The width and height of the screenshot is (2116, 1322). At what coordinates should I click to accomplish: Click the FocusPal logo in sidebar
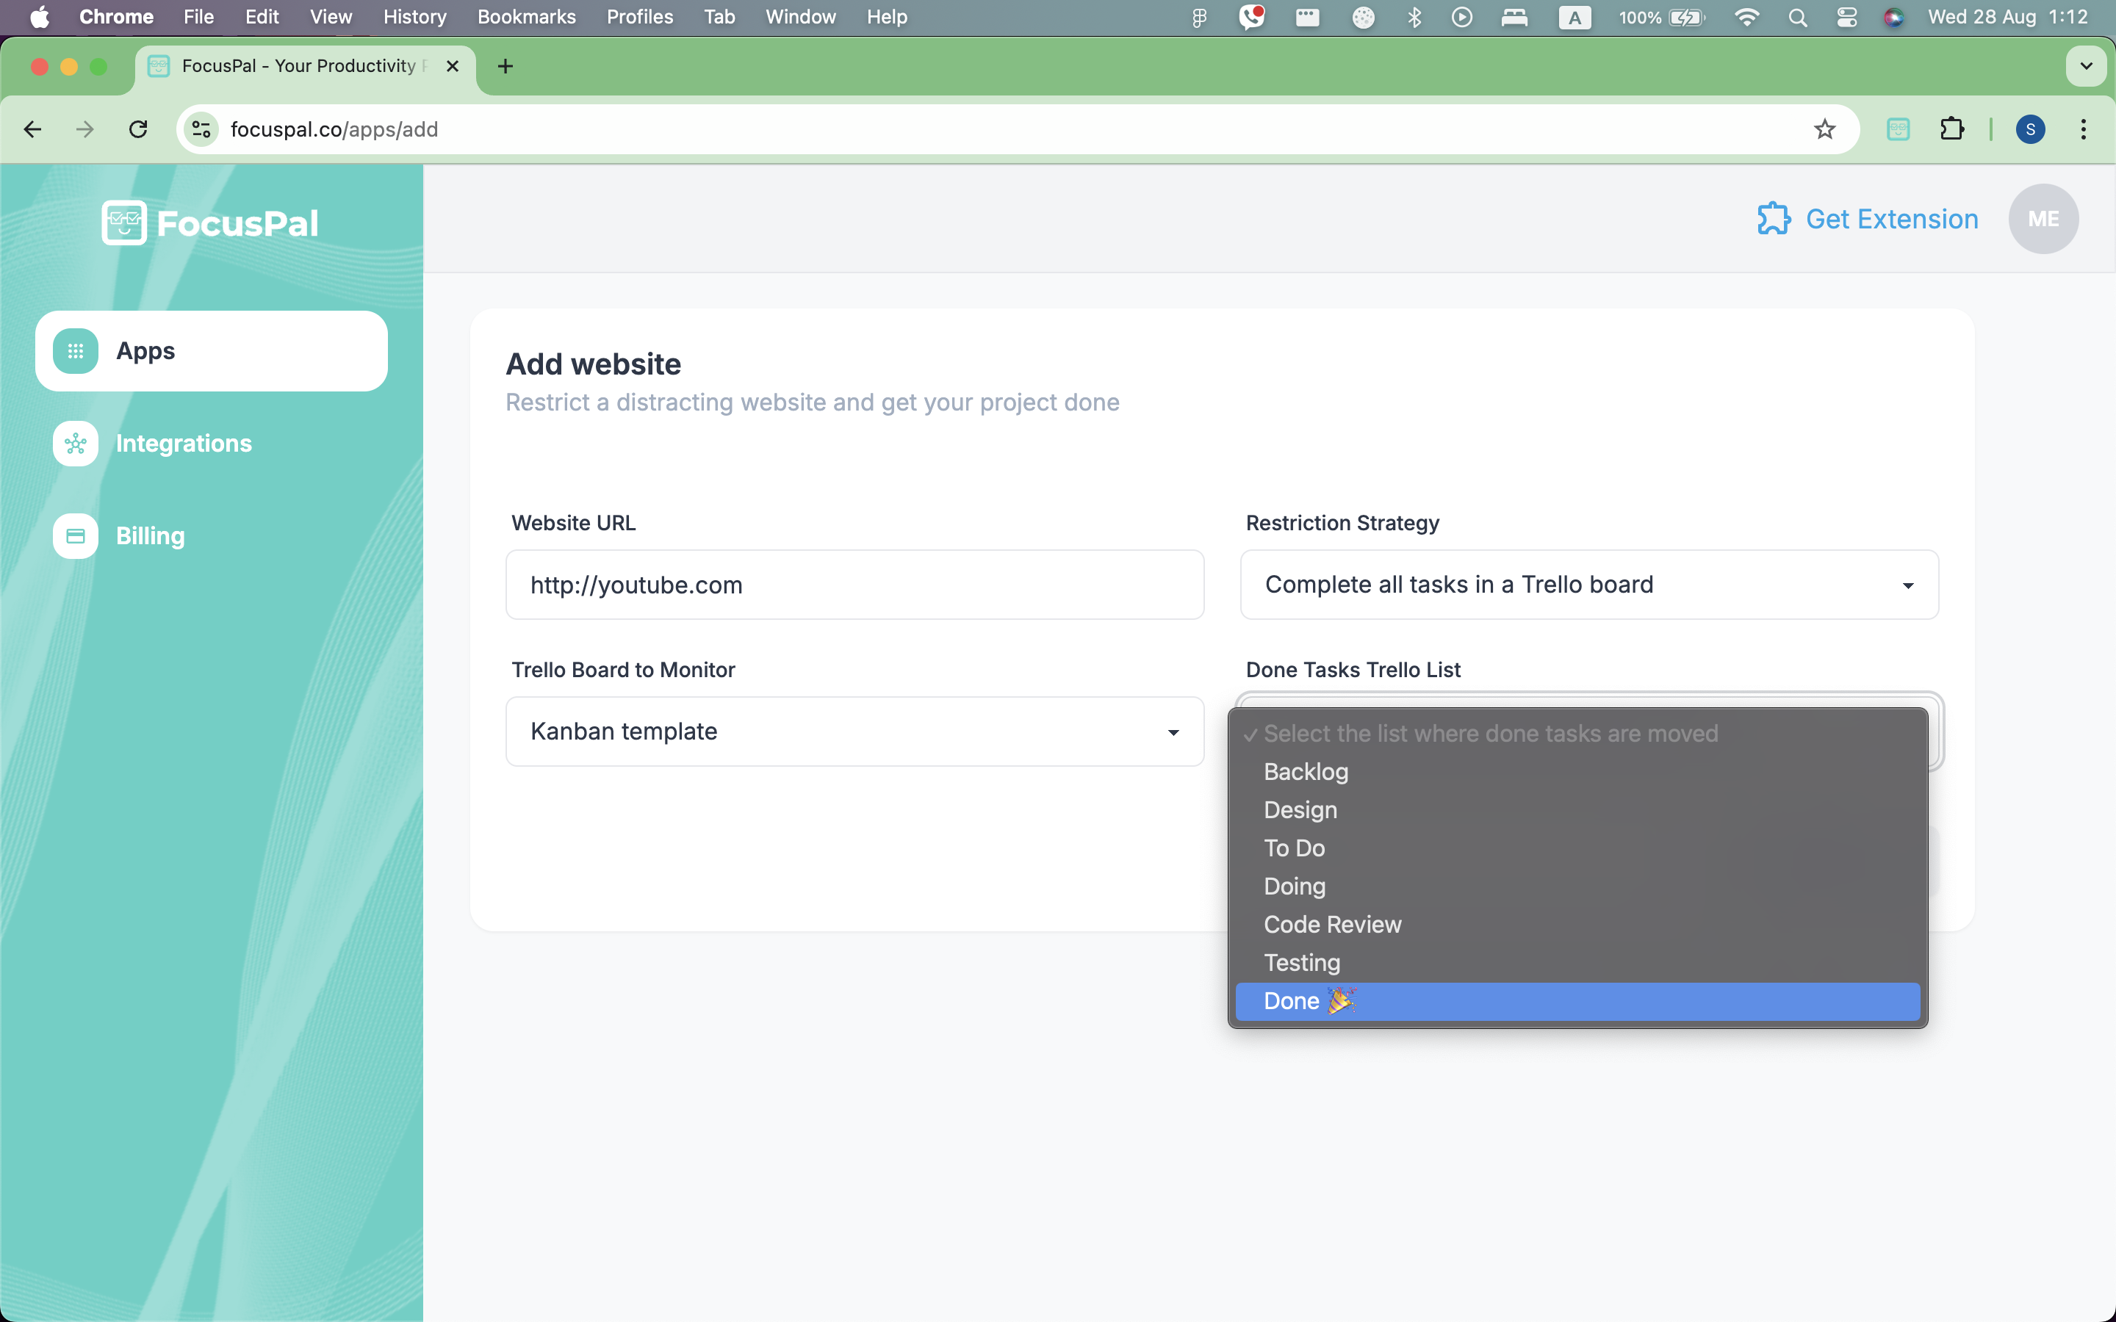(211, 223)
